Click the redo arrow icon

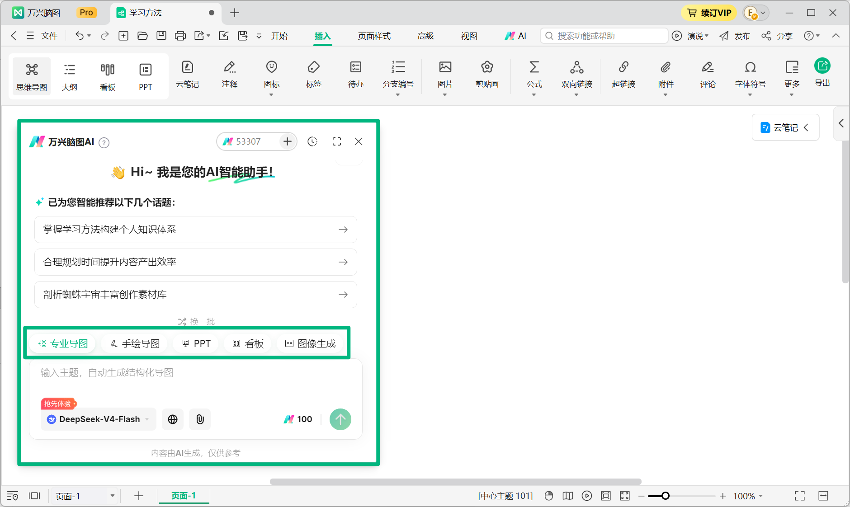pyautogui.click(x=105, y=36)
